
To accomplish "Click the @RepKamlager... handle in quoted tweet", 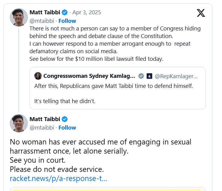I will click(x=176, y=76).
